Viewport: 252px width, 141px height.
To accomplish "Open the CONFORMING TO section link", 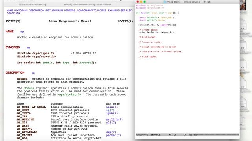I will (87, 11).
